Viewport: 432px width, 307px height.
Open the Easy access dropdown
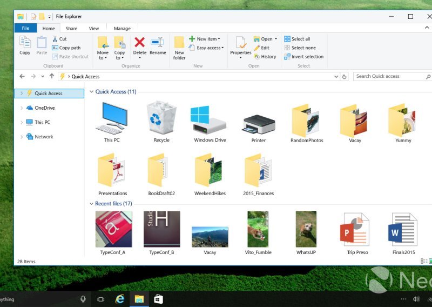pyautogui.click(x=206, y=48)
